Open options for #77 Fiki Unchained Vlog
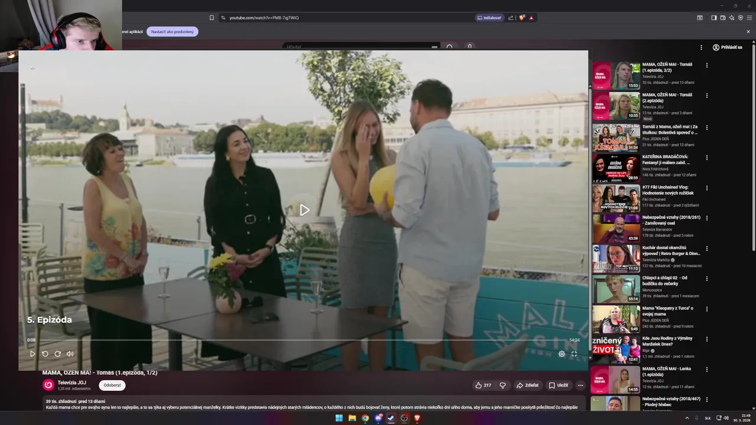756x425 pixels. [x=706, y=188]
